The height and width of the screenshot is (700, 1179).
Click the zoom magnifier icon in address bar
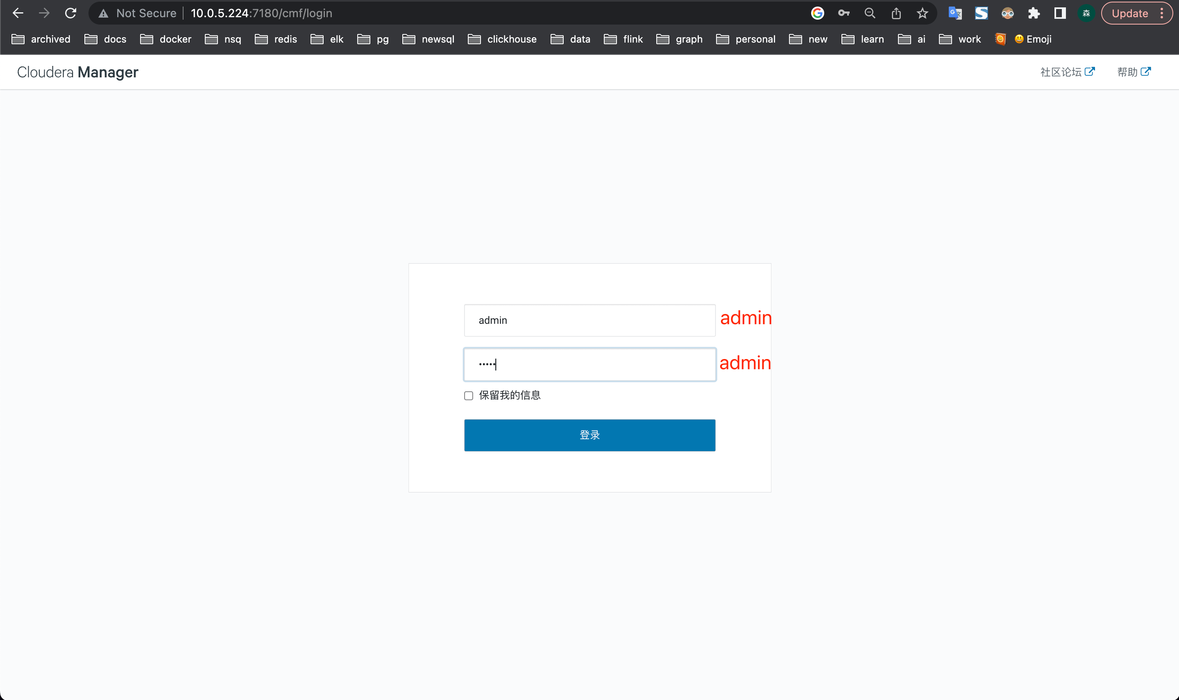[x=870, y=13]
